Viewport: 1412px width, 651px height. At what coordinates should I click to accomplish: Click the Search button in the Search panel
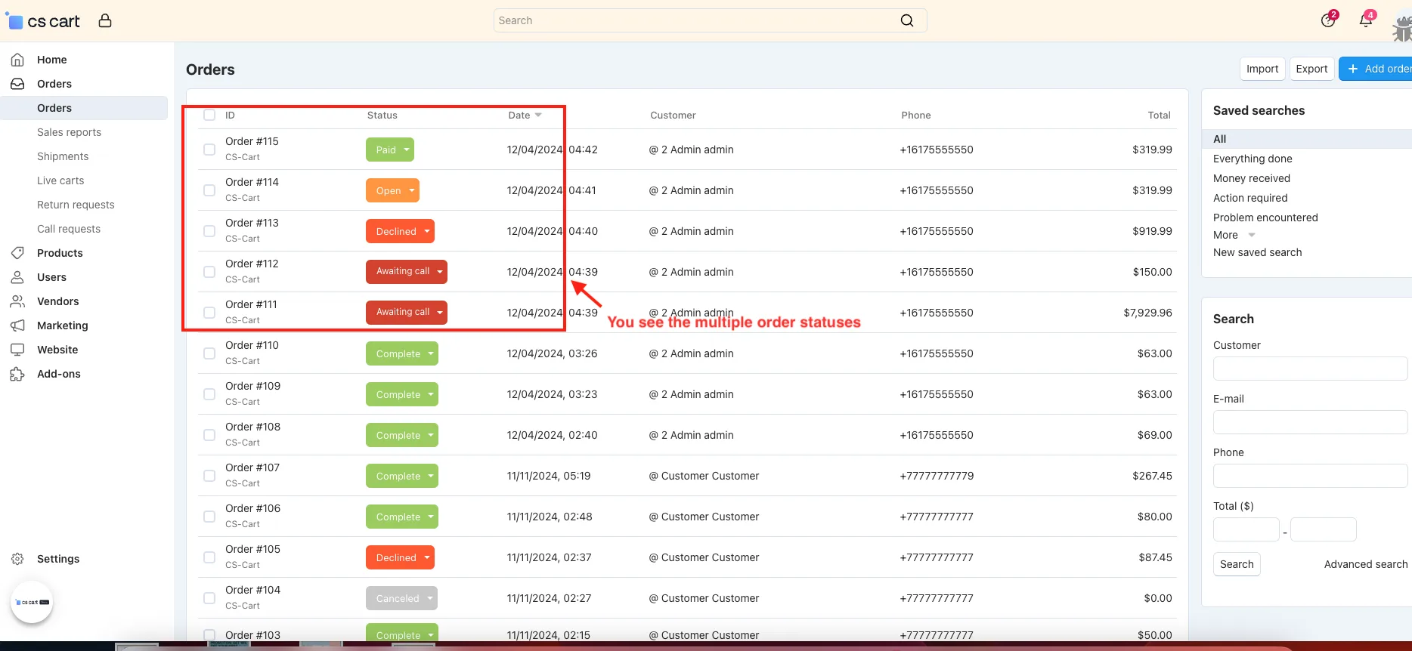1237,564
